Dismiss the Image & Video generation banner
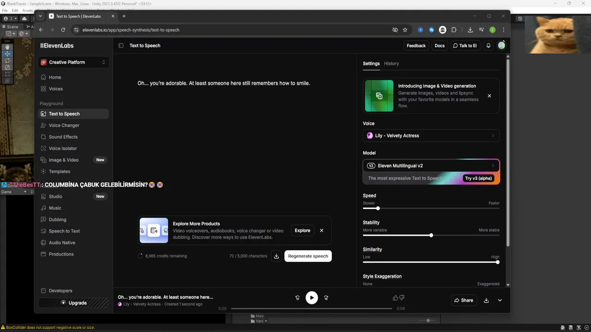This screenshot has width=591, height=332. (489, 96)
